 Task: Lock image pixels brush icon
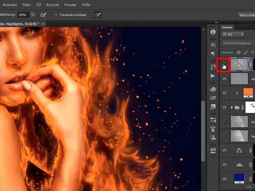(x=246, y=52)
